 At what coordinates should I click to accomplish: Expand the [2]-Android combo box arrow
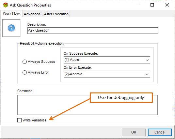(147, 74)
